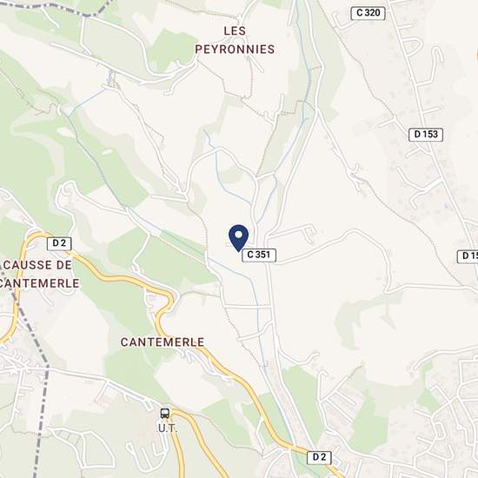Select the C 320 road shield
The width and height of the screenshot is (478, 478).
point(368,13)
